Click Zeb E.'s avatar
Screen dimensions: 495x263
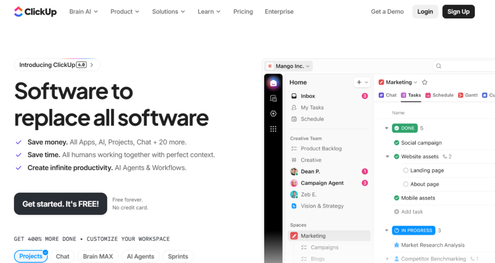(x=294, y=194)
